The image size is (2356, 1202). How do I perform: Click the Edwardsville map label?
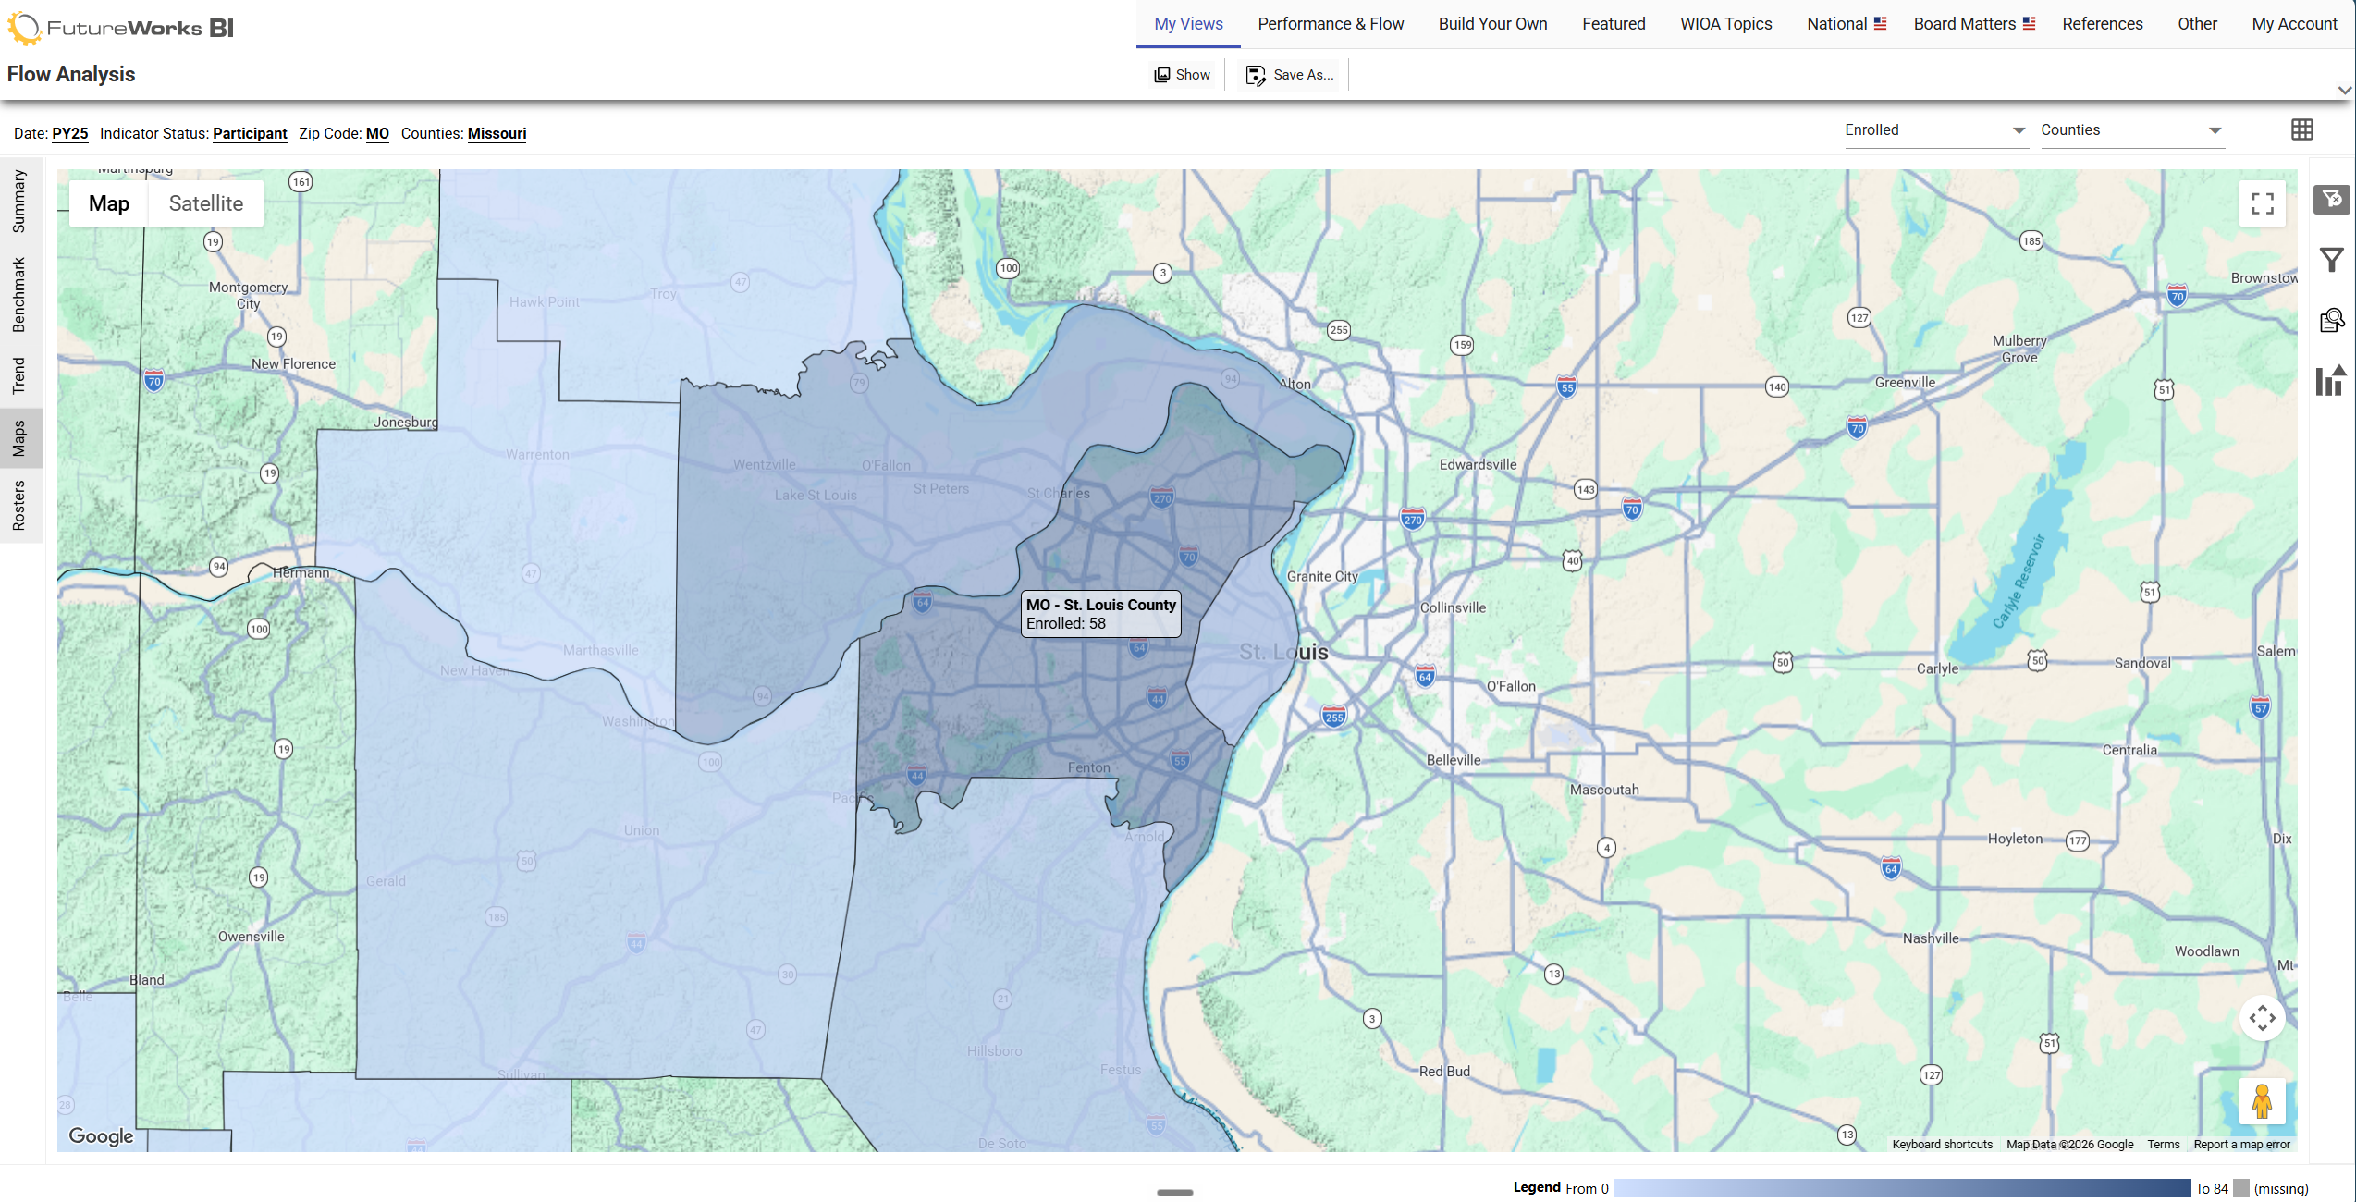1478,464
